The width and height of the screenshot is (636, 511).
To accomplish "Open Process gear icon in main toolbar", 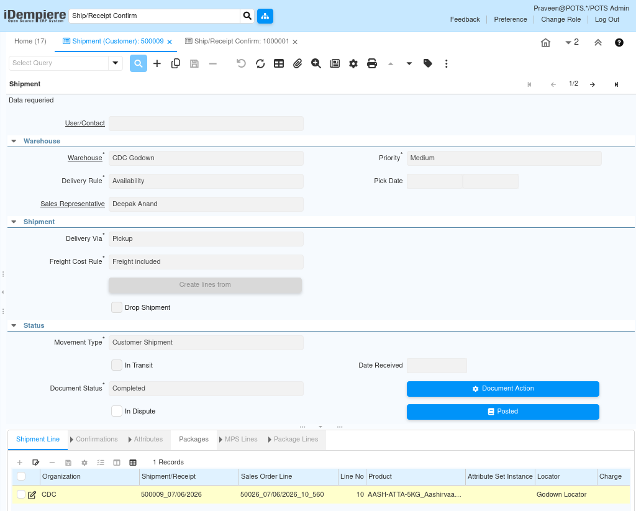I will pos(353,64).
